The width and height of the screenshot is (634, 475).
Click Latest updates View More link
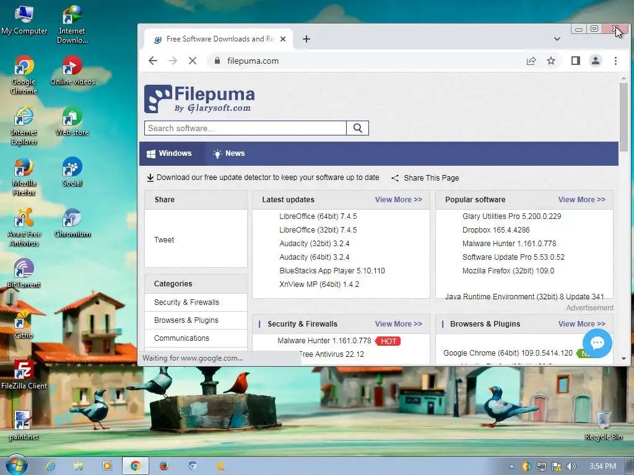tap(398, 200)
